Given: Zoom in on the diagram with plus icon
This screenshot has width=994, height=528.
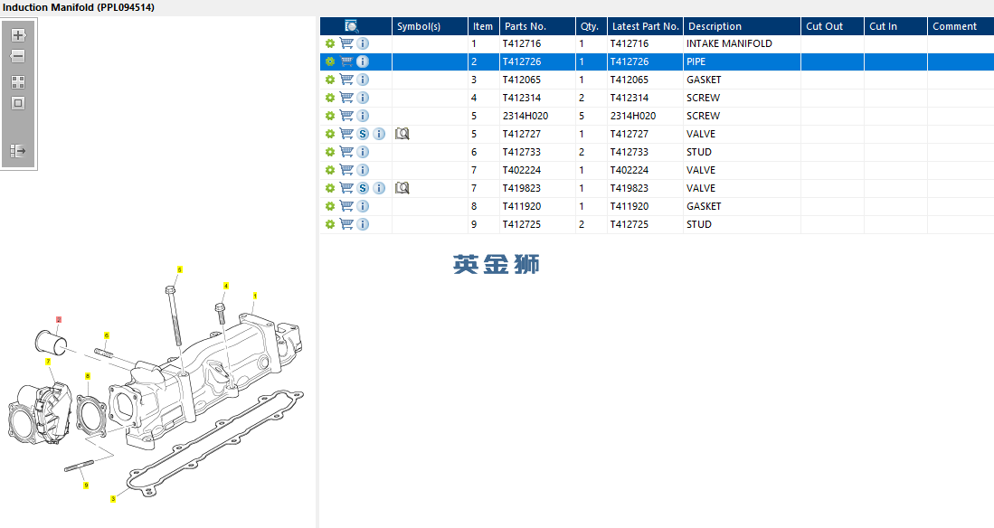Looking at the screenshot, I should click(x=18, y=35).
